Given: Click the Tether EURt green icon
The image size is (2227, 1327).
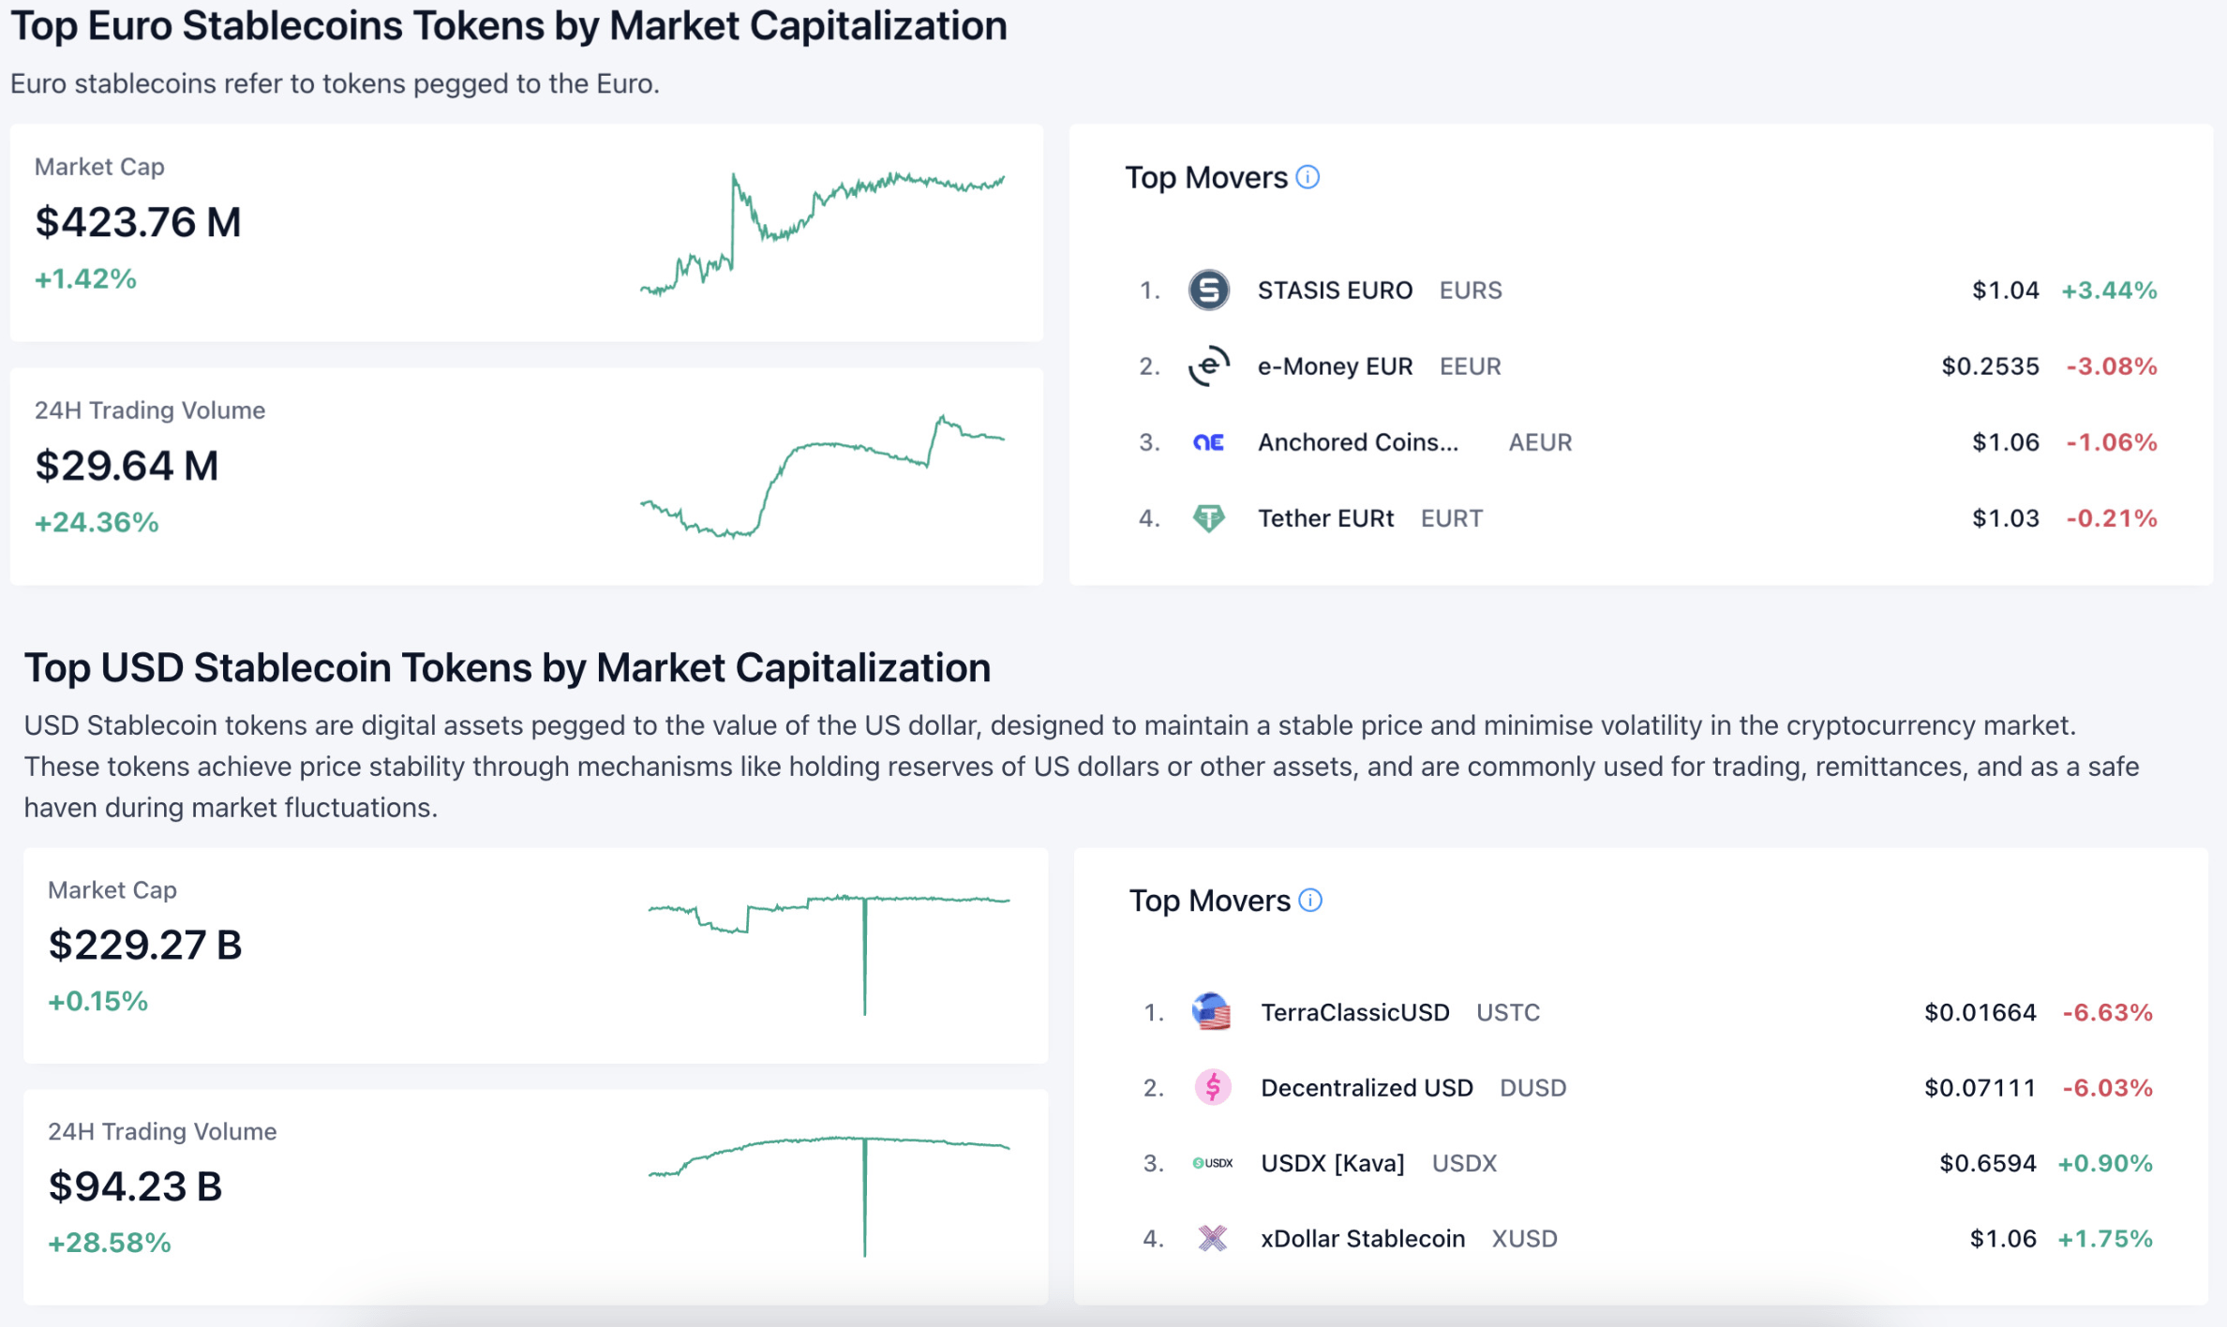Looking at the screenshot, I should [x=1208, y=518].
